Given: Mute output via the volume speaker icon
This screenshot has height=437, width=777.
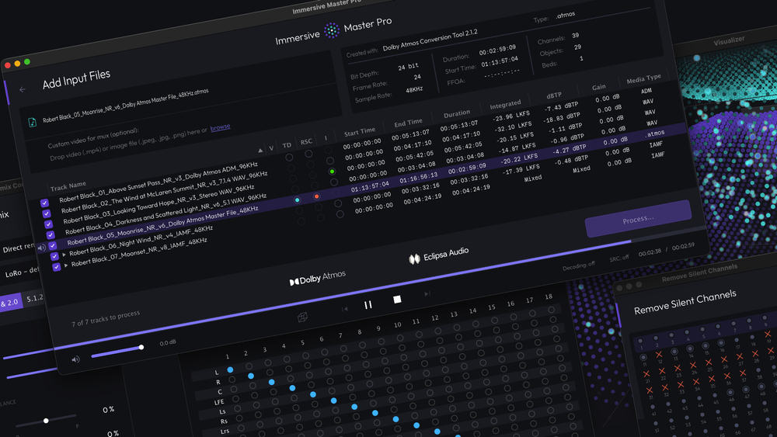Looking at the screenshot, I should point(75,359).
